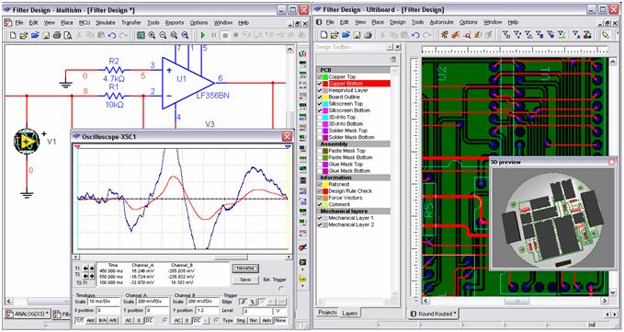Close the Design Toolbox panel

click(397, 47)
